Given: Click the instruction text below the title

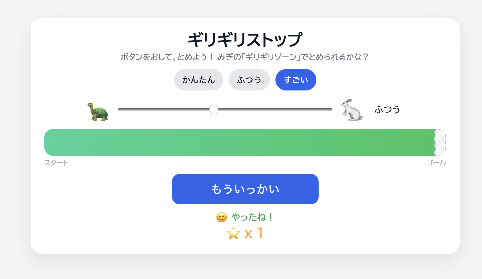Looking at the screenshot, I should point(245,57).
